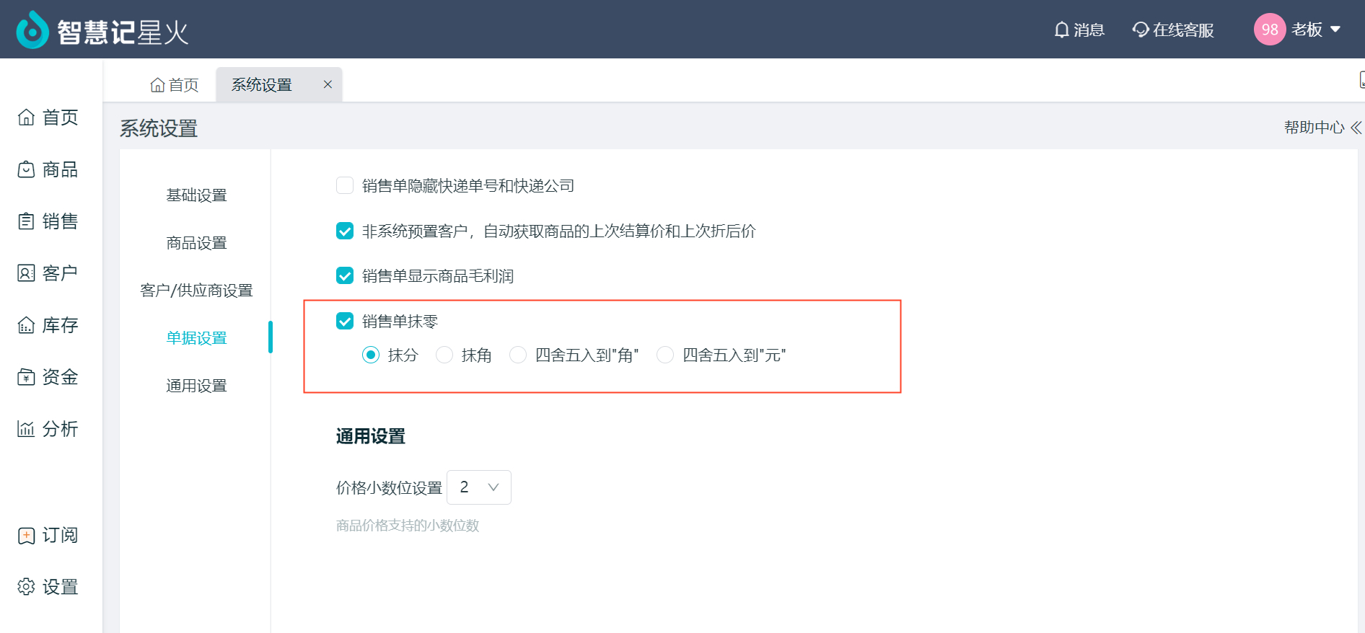Click the pink 98 user avatar
Screen dimensions: 1365x633
click(x=1270, y=30)
